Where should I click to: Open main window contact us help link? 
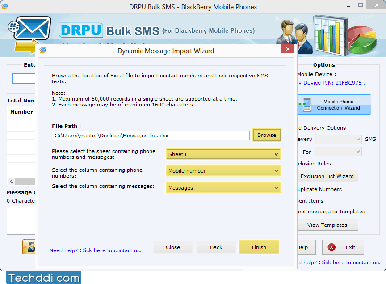point(339,263)
